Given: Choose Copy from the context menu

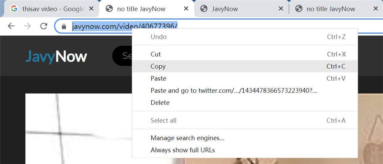Looking at the screenshot, I should (158, 66).
